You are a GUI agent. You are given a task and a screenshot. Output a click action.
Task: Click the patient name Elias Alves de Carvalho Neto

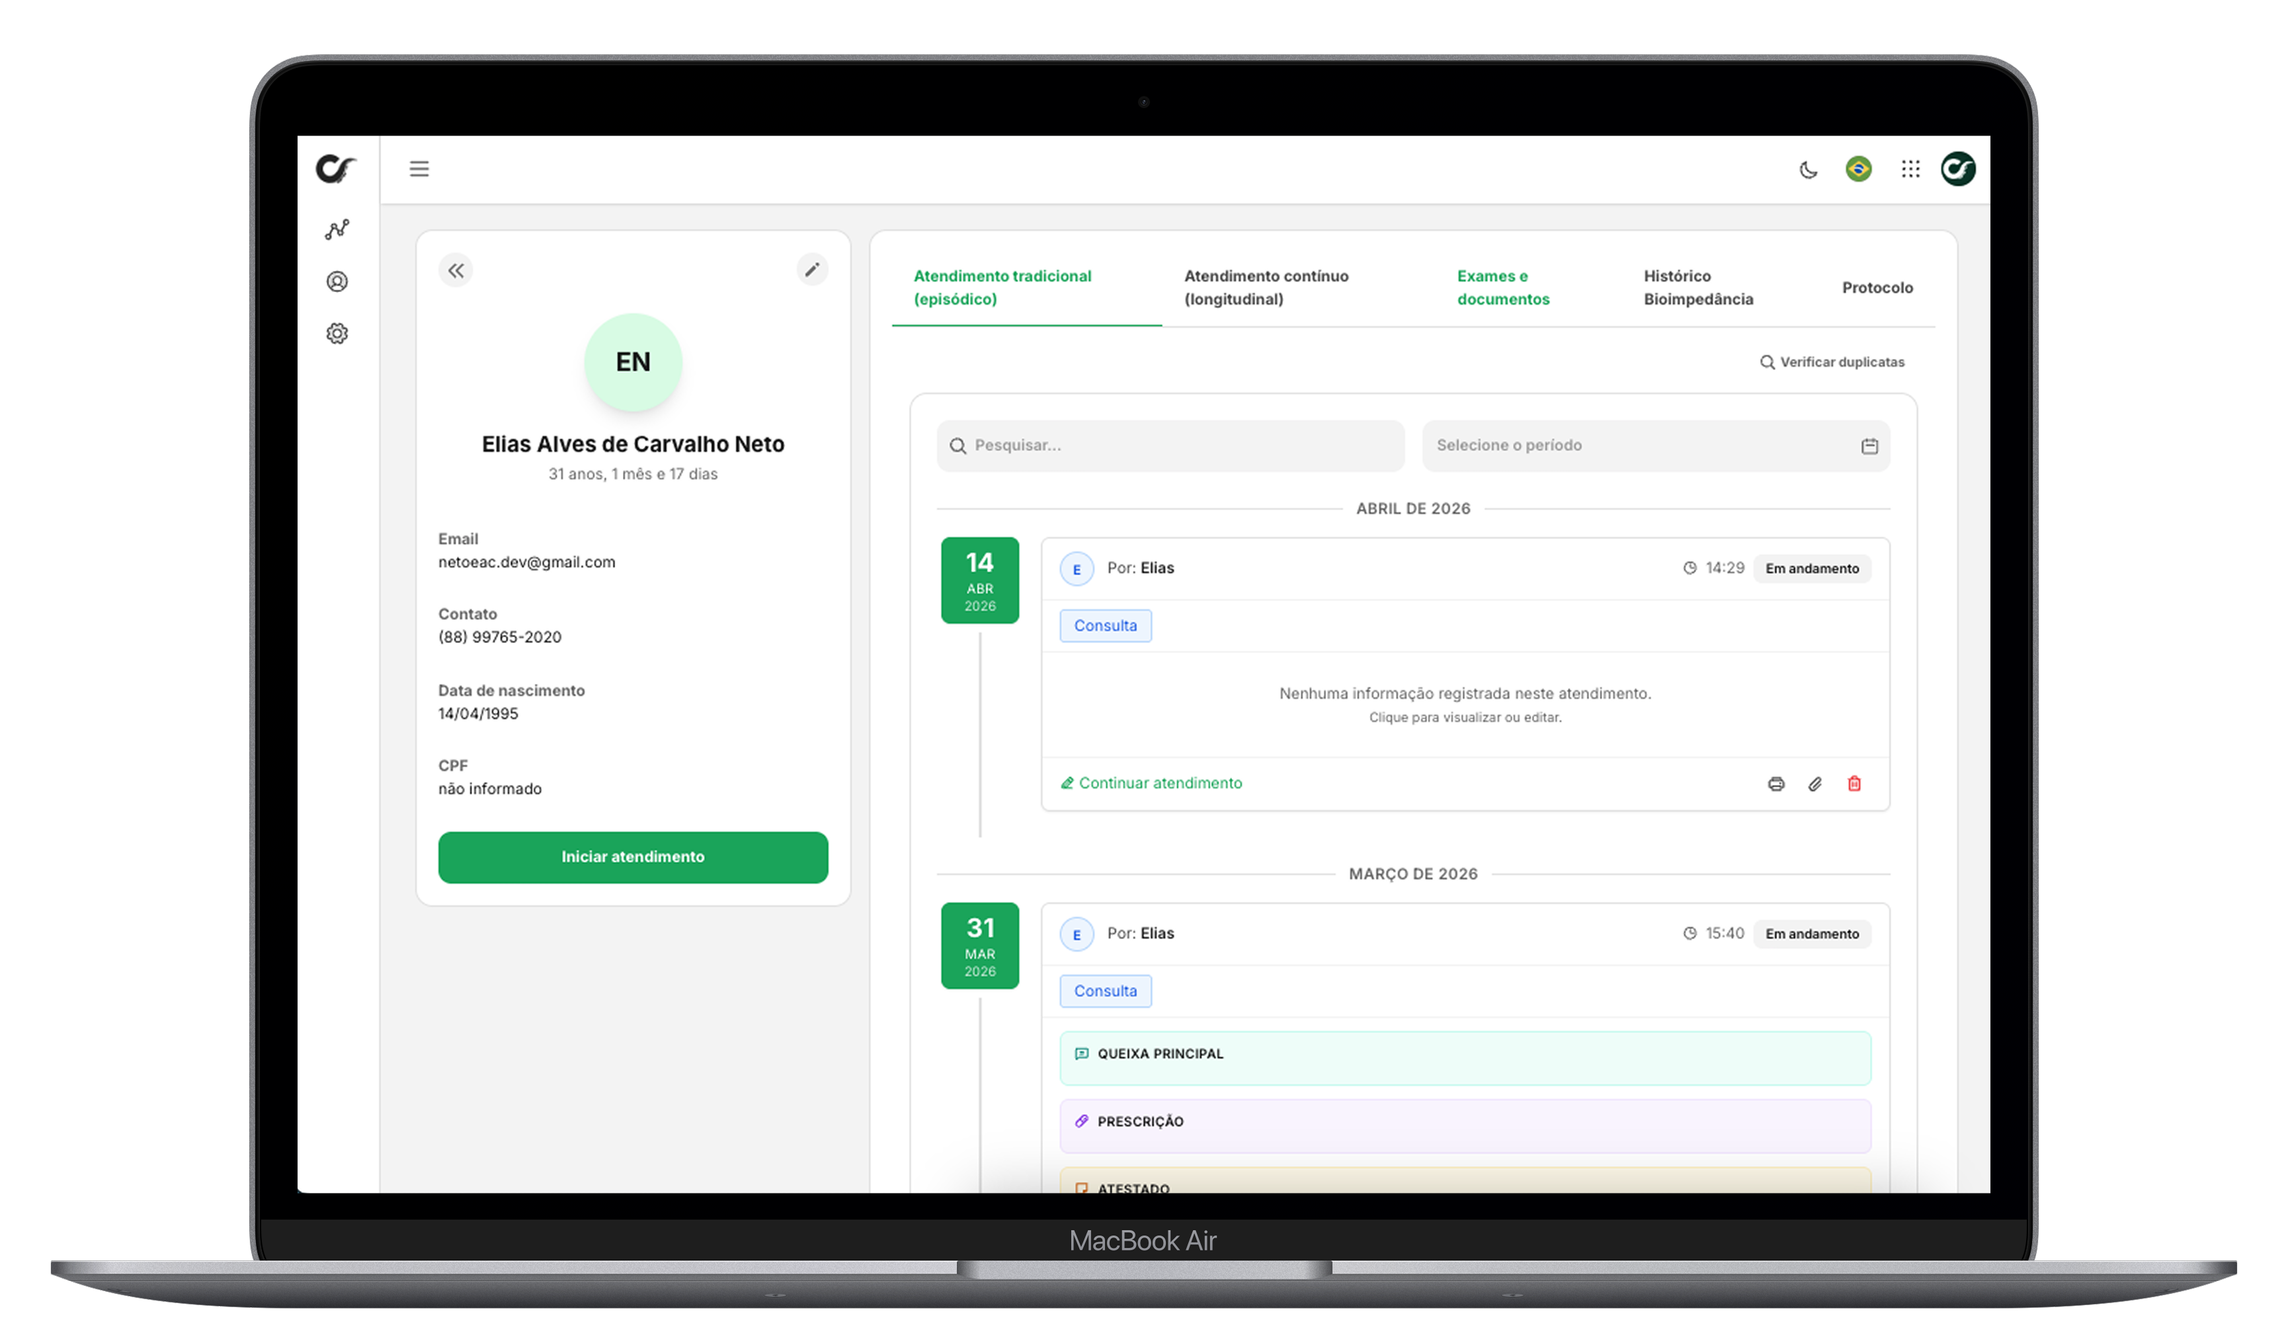pos(633,445)
